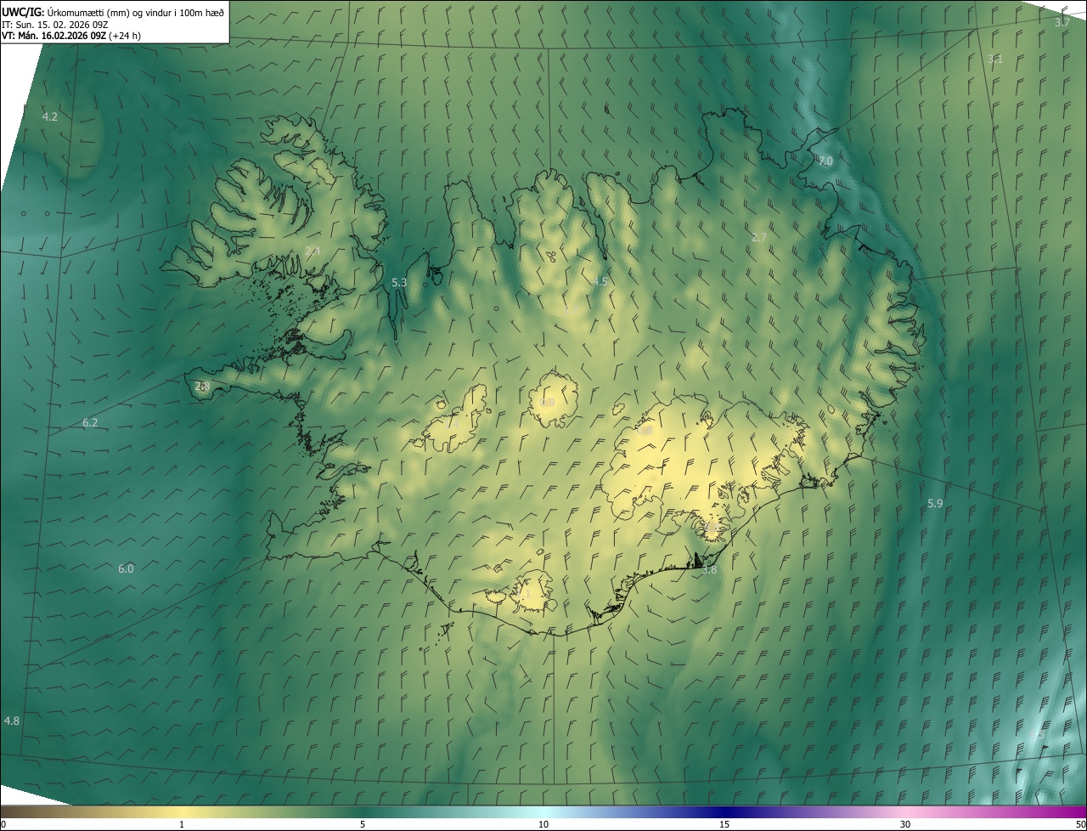Select the 6.0 value label on the map
Viewport: 1087px width, 831px height.
tap(126, 568)
